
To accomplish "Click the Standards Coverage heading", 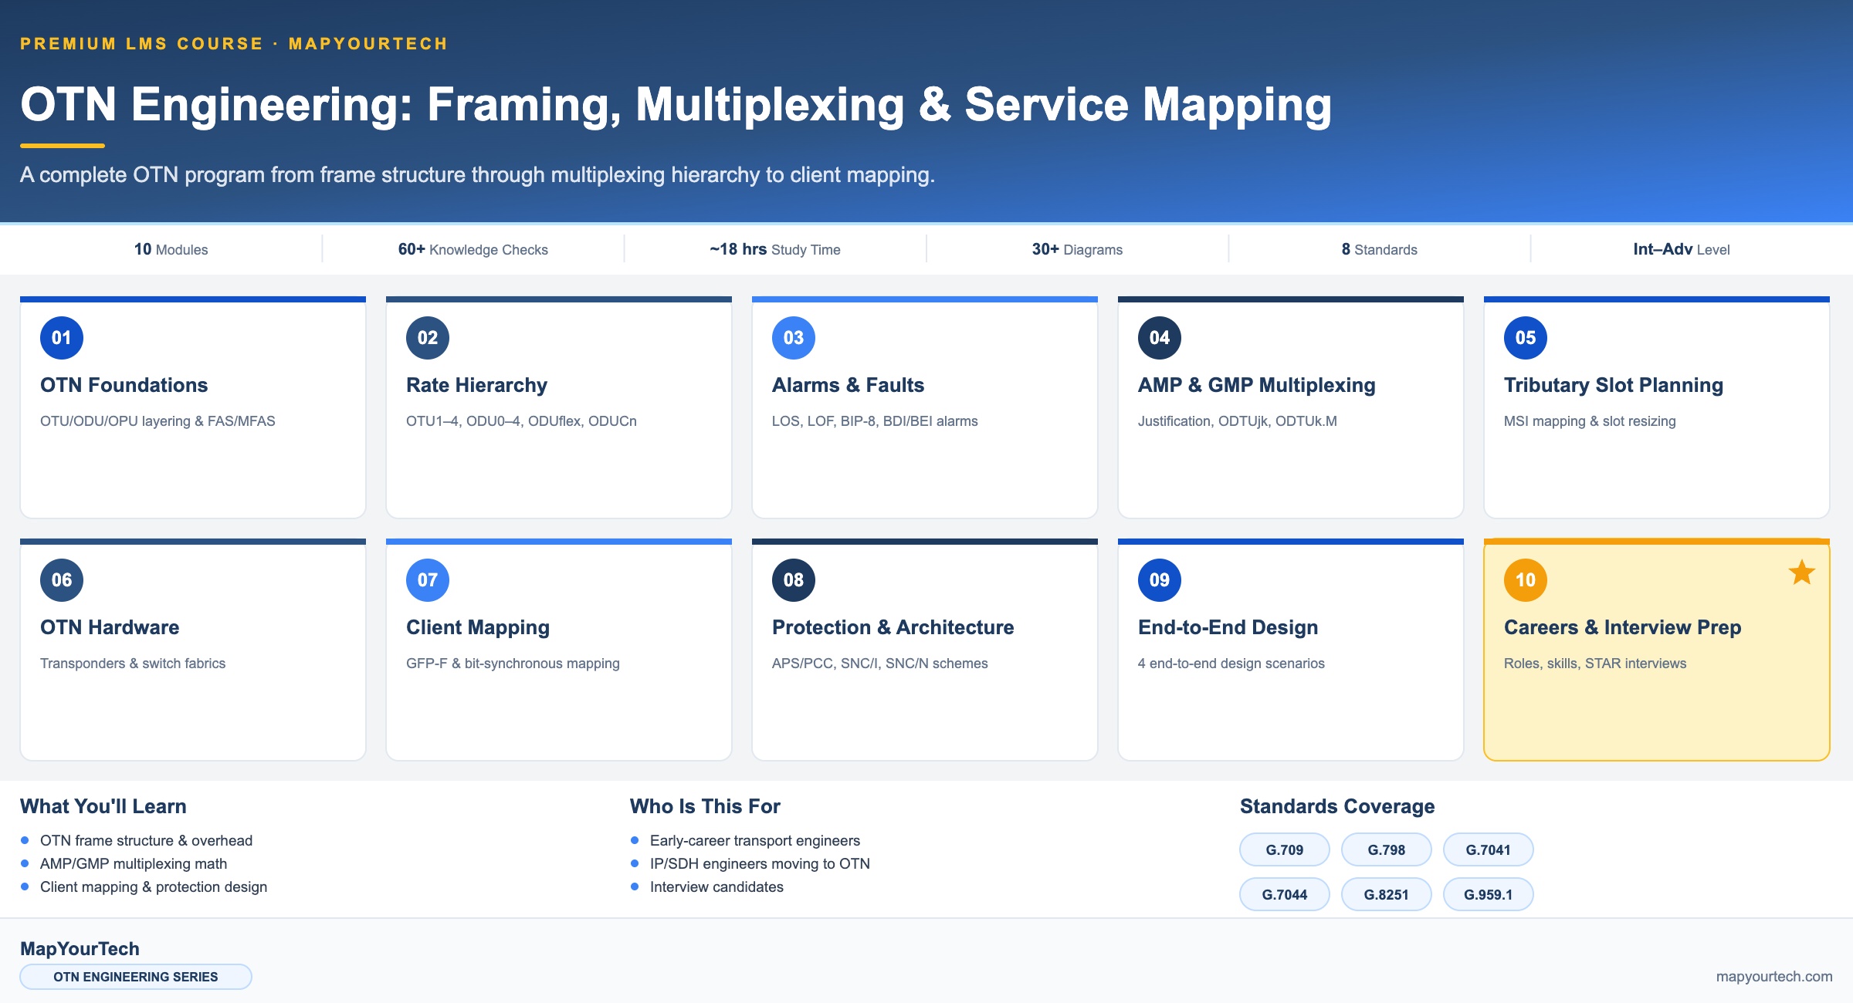I will pos(1337,806).
